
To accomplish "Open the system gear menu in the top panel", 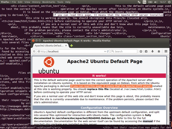I will click(169, 2).
